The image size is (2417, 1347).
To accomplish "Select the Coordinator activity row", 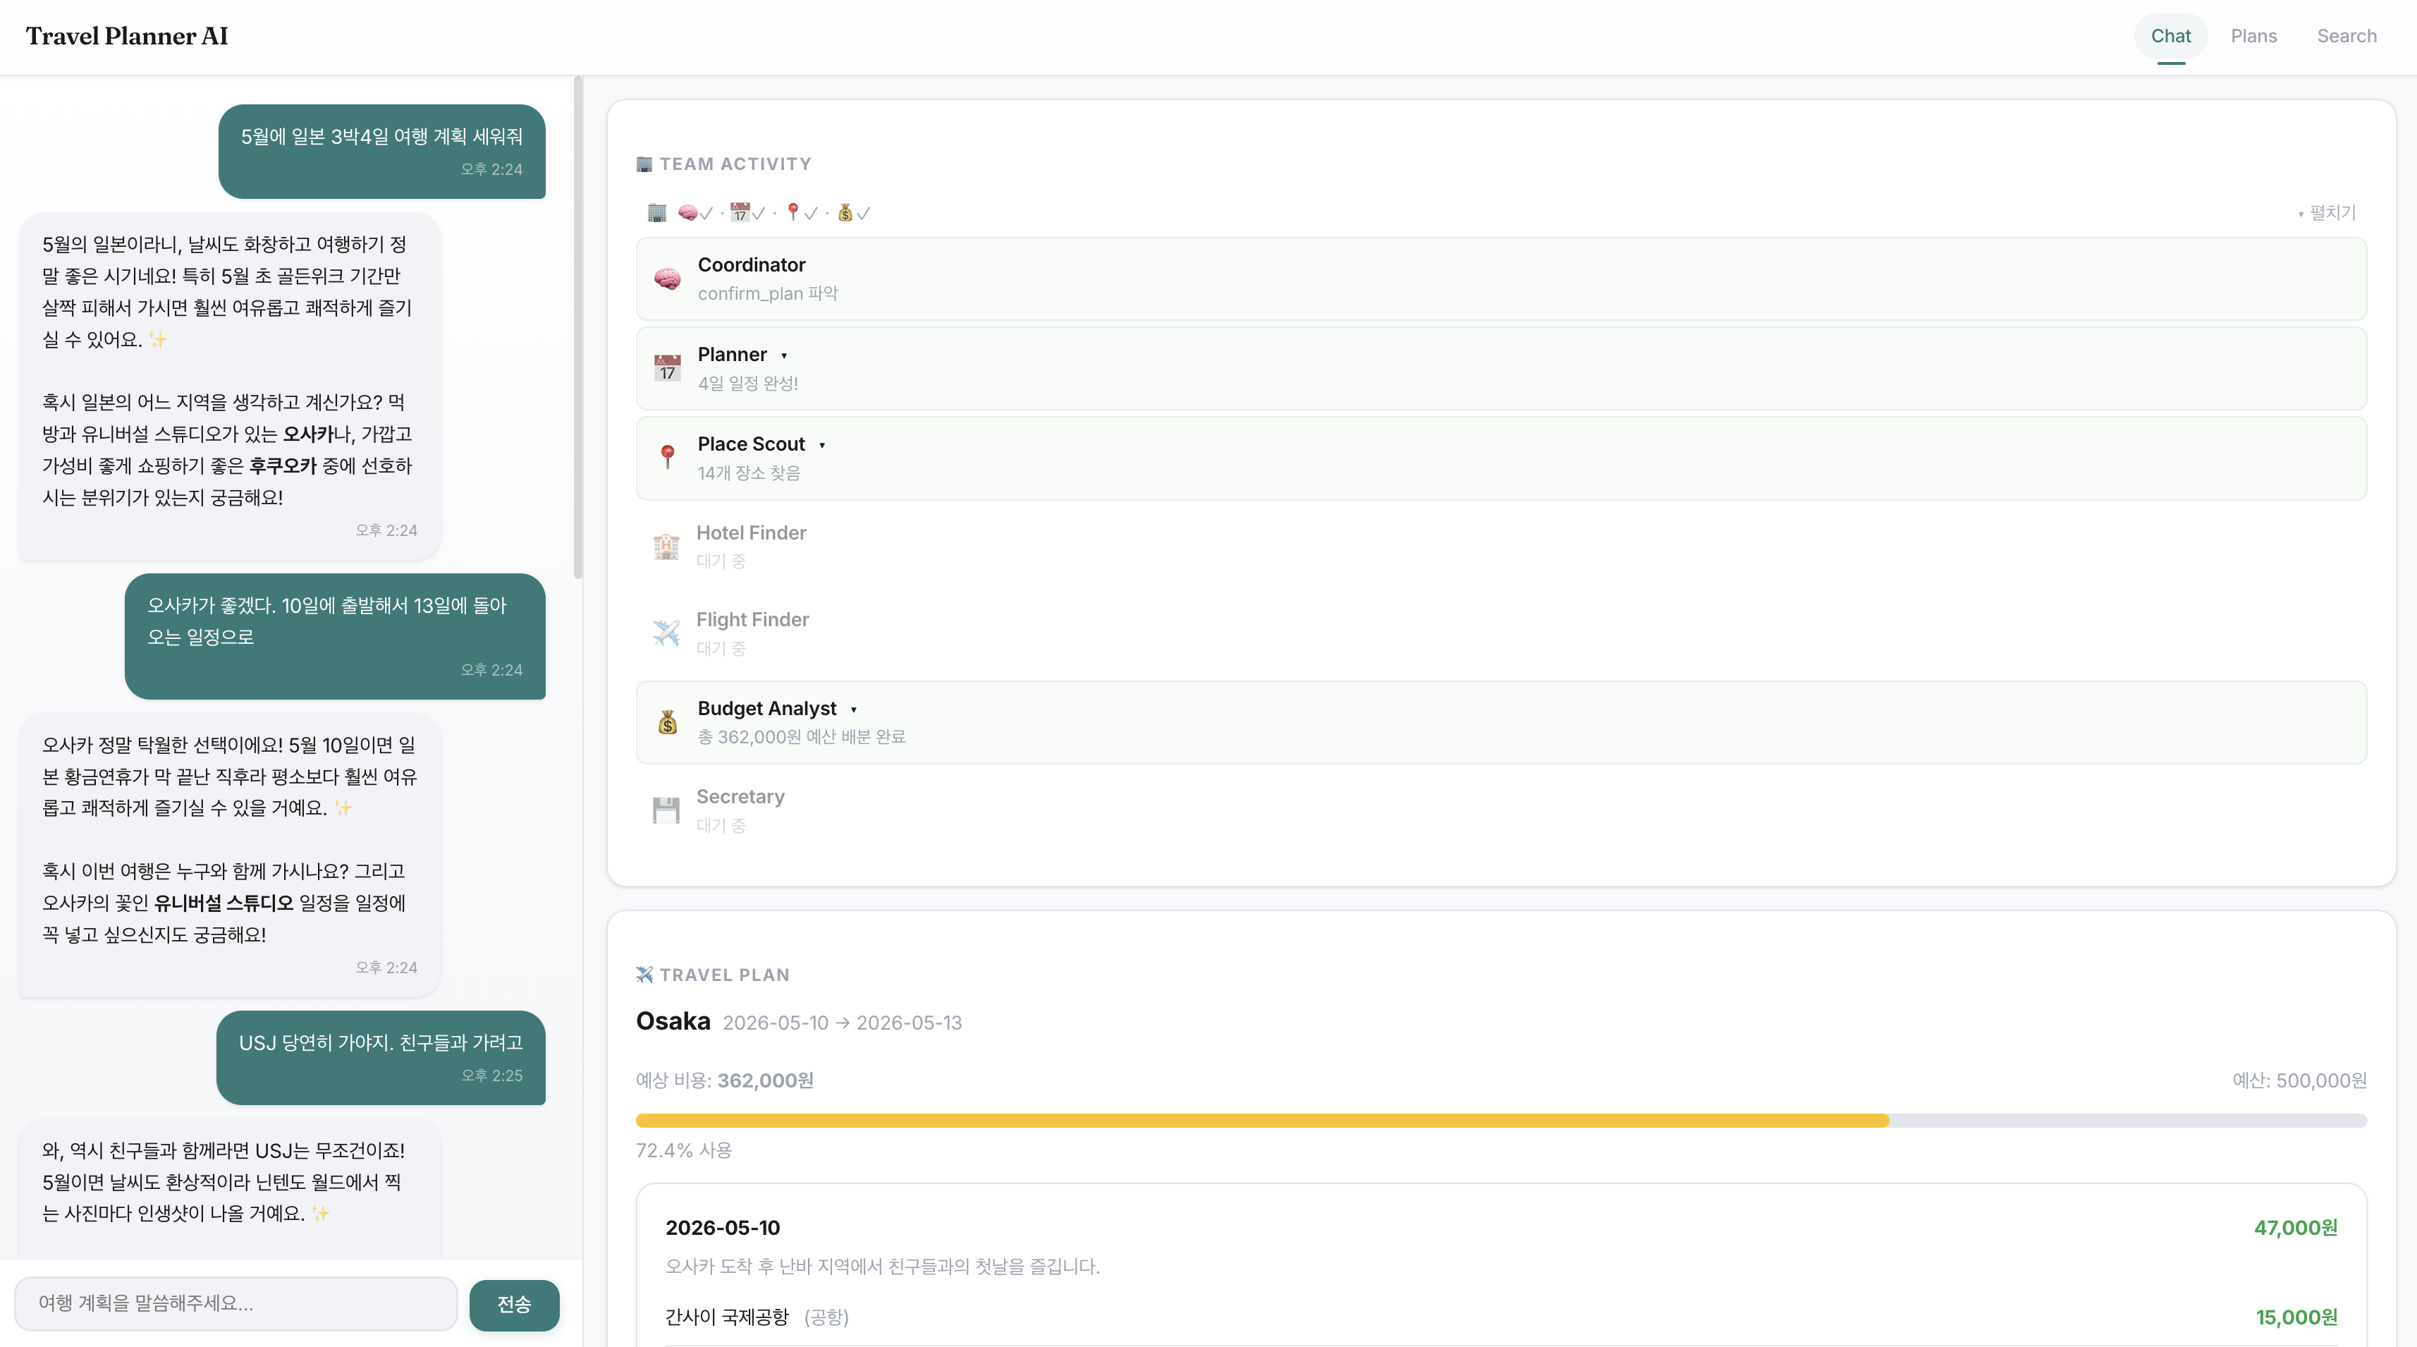I will (x=1501, y=279).
